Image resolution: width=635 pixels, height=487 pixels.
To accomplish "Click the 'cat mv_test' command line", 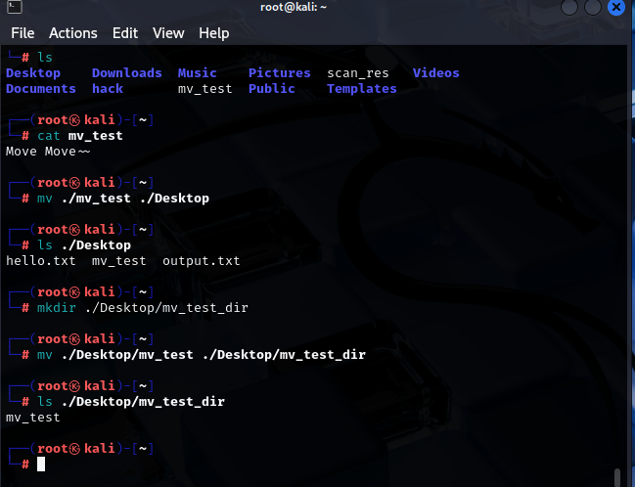I will pyautogui.click(x=80, y=136).
